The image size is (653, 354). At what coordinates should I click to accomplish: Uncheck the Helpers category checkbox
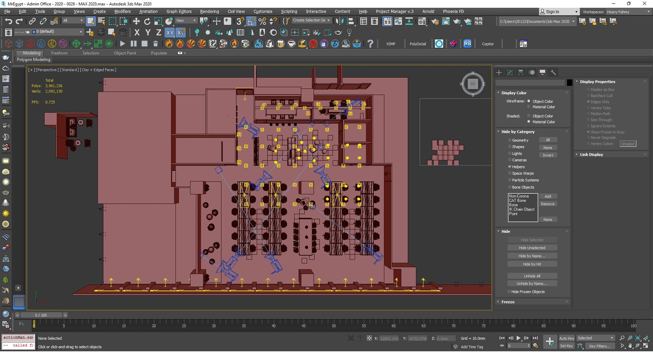510,167
